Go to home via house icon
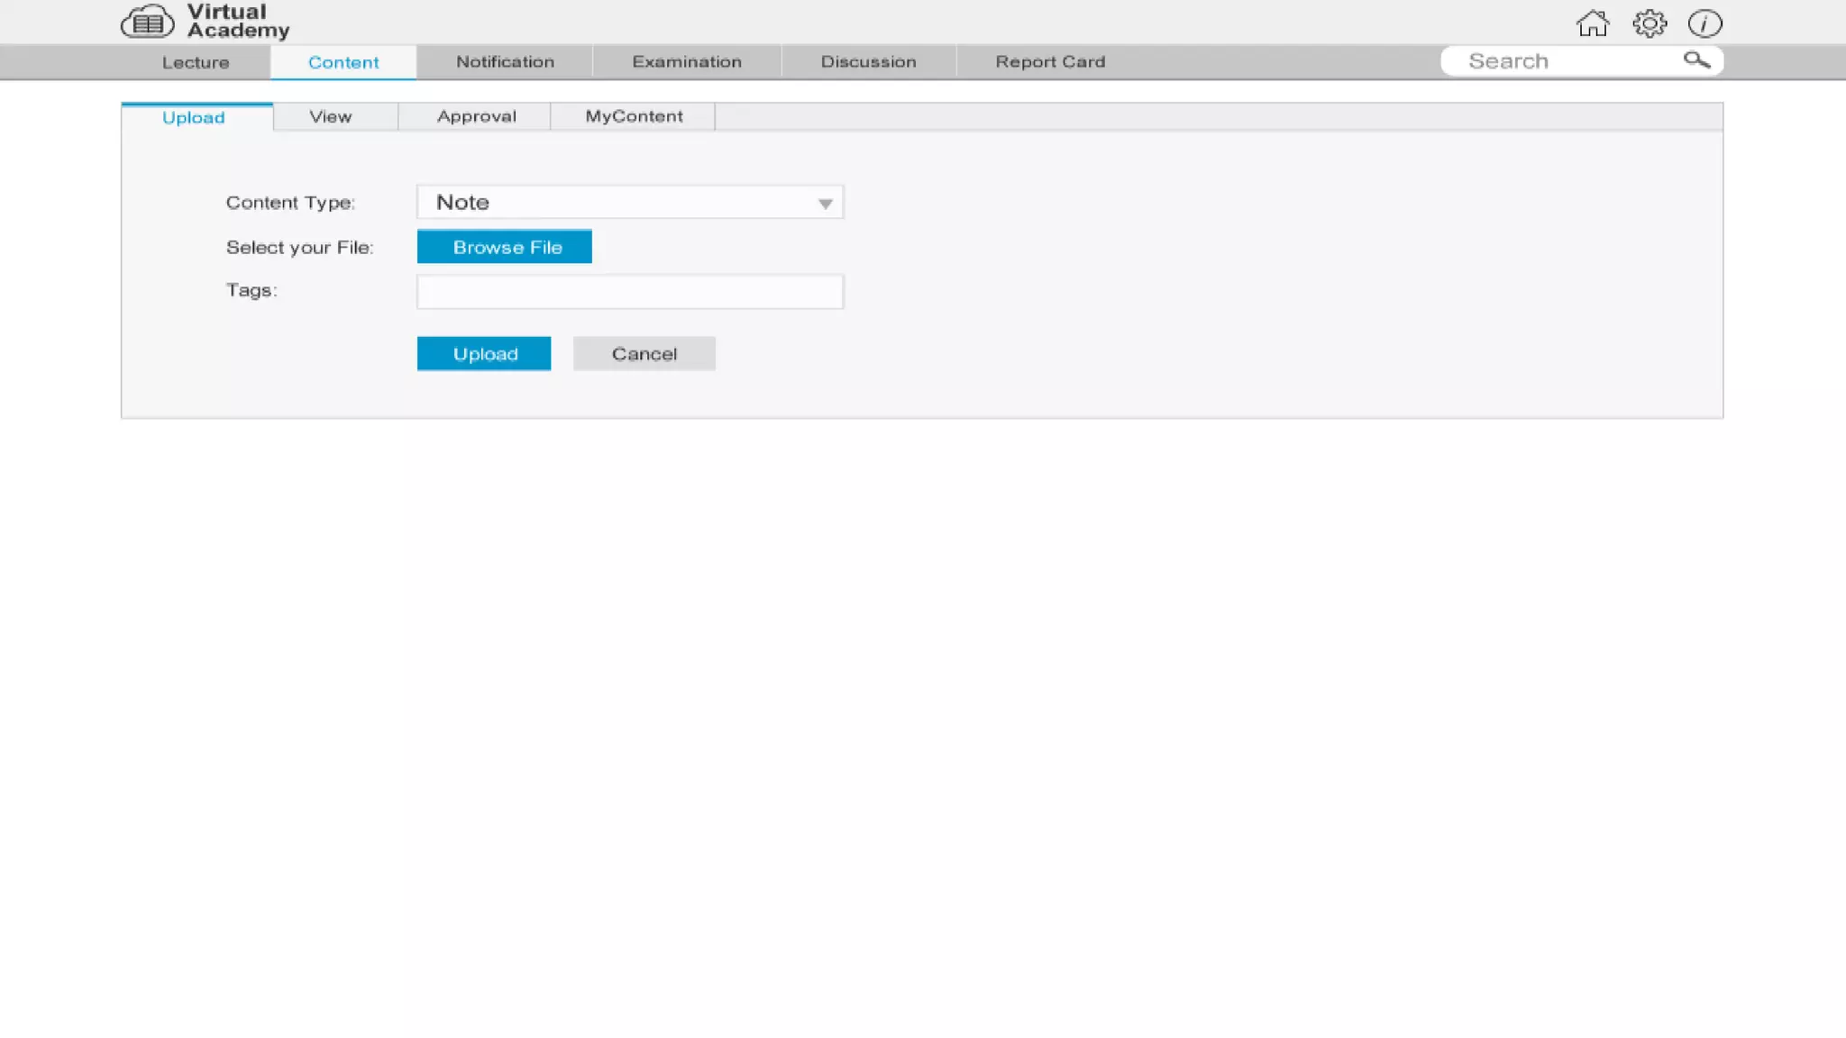Image resolution: width=1846 pixels, height=1038 pixels. (1593, 23)
